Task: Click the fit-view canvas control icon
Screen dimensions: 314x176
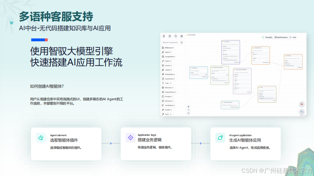Action: [188, 113]
